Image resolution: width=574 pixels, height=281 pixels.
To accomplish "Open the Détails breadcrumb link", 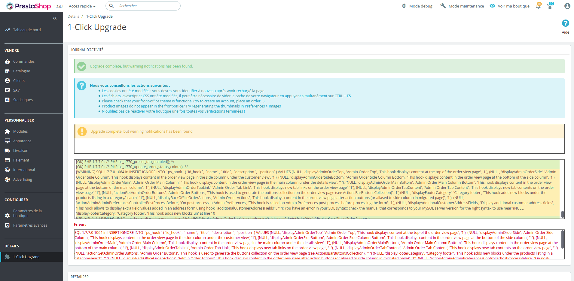I will (x=73, y=16).
